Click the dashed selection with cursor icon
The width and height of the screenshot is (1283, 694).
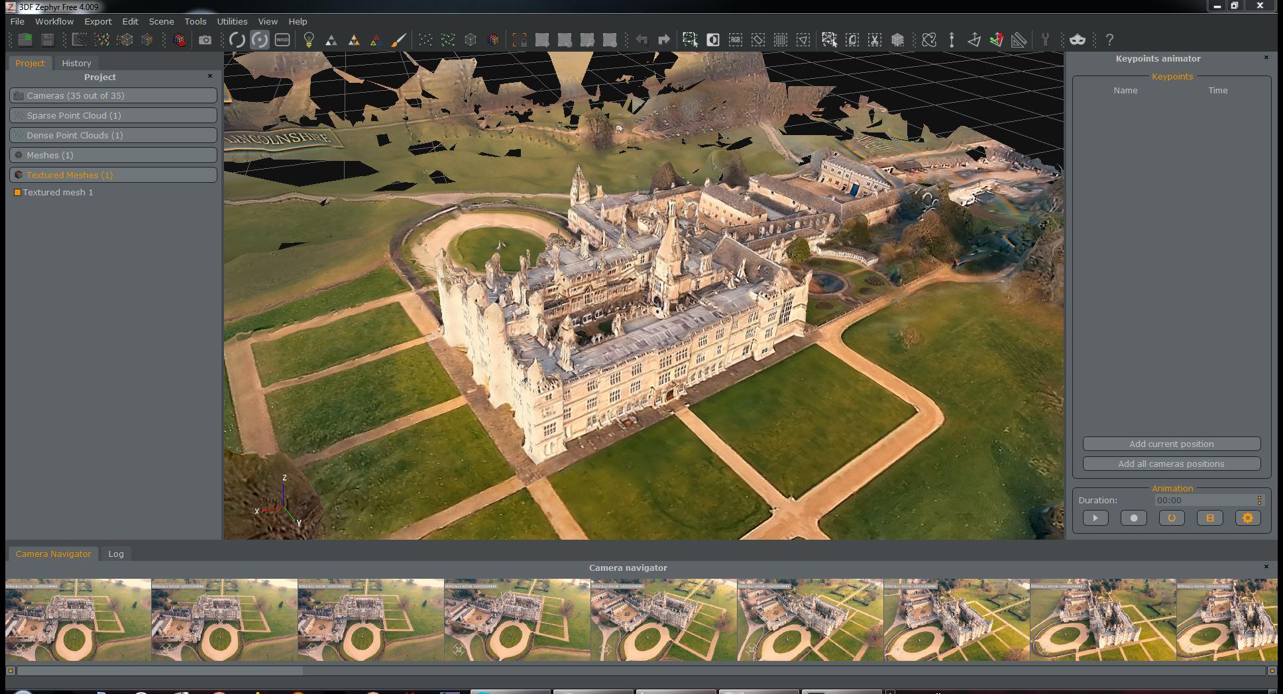pos(691,40)
